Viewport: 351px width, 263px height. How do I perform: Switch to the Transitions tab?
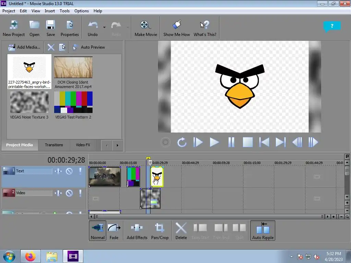tap(54, 145)
